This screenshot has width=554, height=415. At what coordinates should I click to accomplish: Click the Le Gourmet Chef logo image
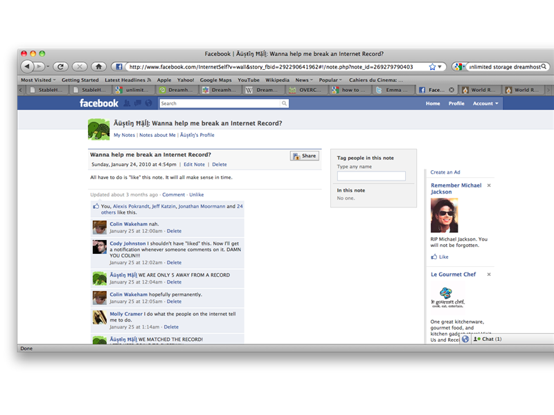click(x=447, y=298)
